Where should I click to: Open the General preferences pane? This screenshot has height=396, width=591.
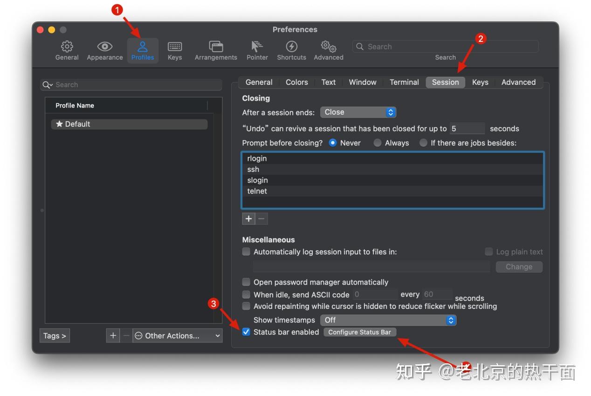(x=67, y=50)
